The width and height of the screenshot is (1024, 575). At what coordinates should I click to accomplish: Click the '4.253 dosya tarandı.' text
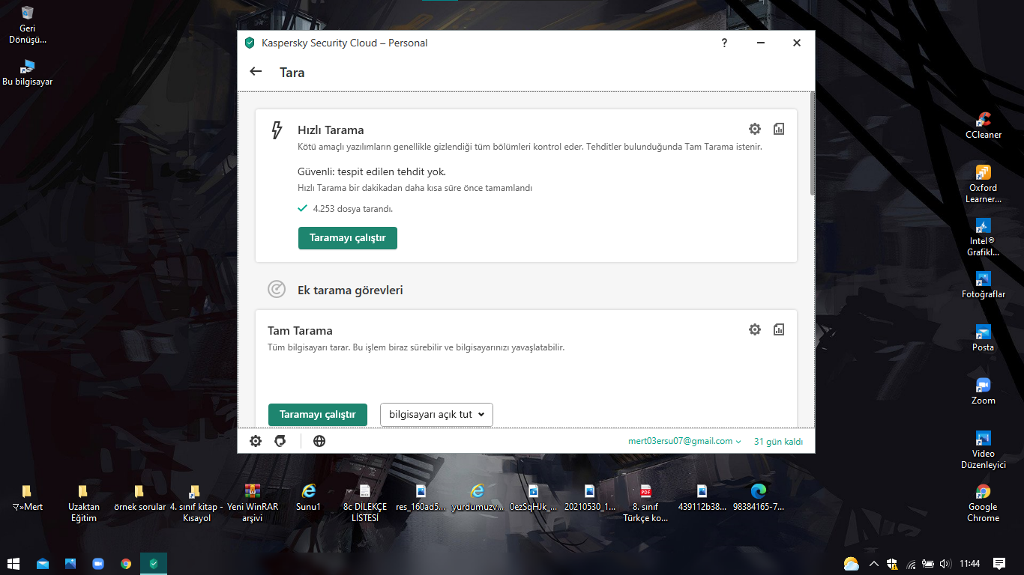click(x=352, y=209)
